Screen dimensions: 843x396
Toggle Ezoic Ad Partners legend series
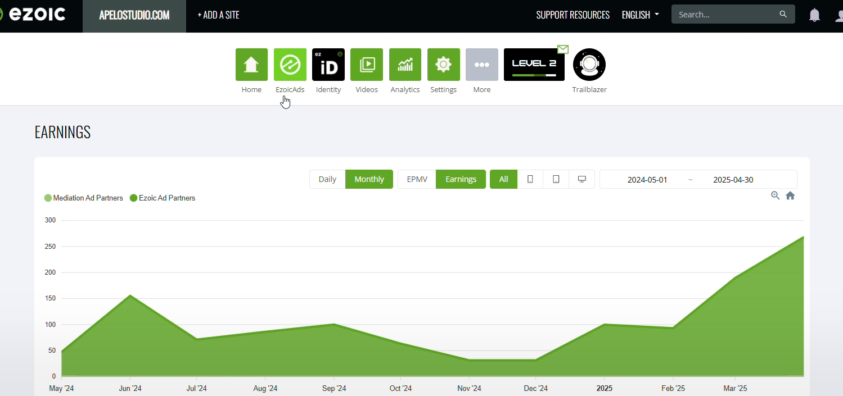click(x=163, y=198)
